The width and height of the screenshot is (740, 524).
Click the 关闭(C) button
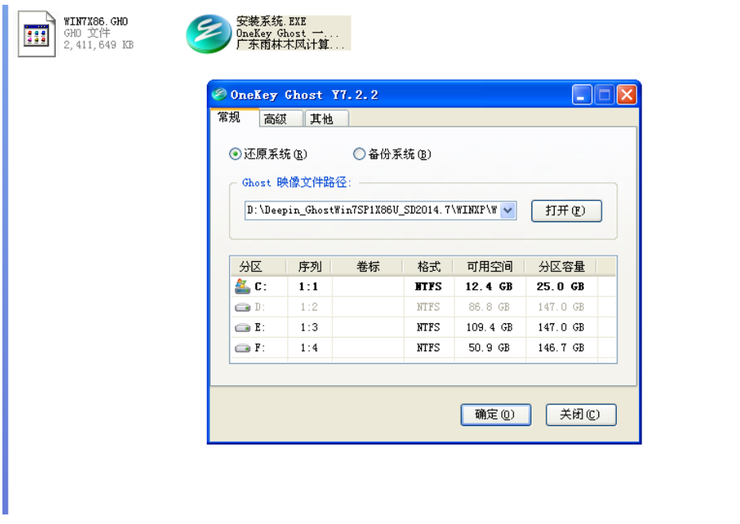coord(581,415)
